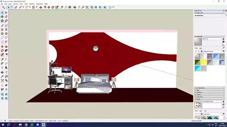Switch to Edit tab in Materials panel
Image resolution: width=227 pixels, height=127 pixels.
click(x=200, y=48)
